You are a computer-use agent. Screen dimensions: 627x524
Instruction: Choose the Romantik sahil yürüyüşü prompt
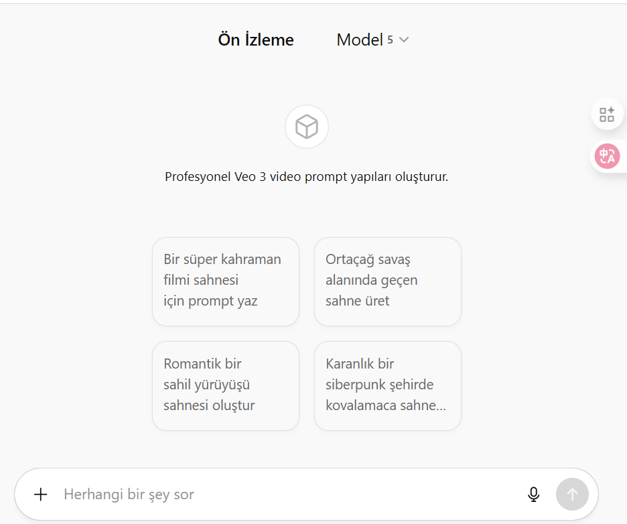(x=226, y=386)
